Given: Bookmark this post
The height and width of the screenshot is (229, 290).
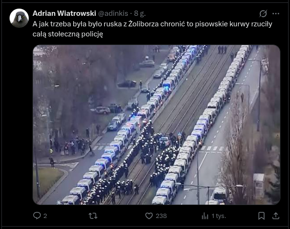Looking at the screenshot, I should coord(261,216).
